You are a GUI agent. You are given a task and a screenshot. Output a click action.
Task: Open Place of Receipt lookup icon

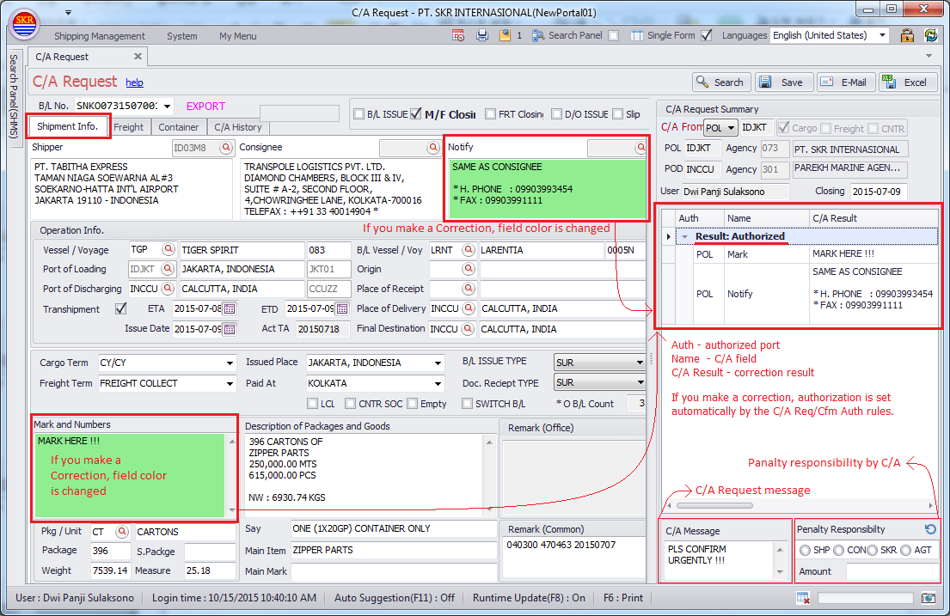[x=469, y=289]
